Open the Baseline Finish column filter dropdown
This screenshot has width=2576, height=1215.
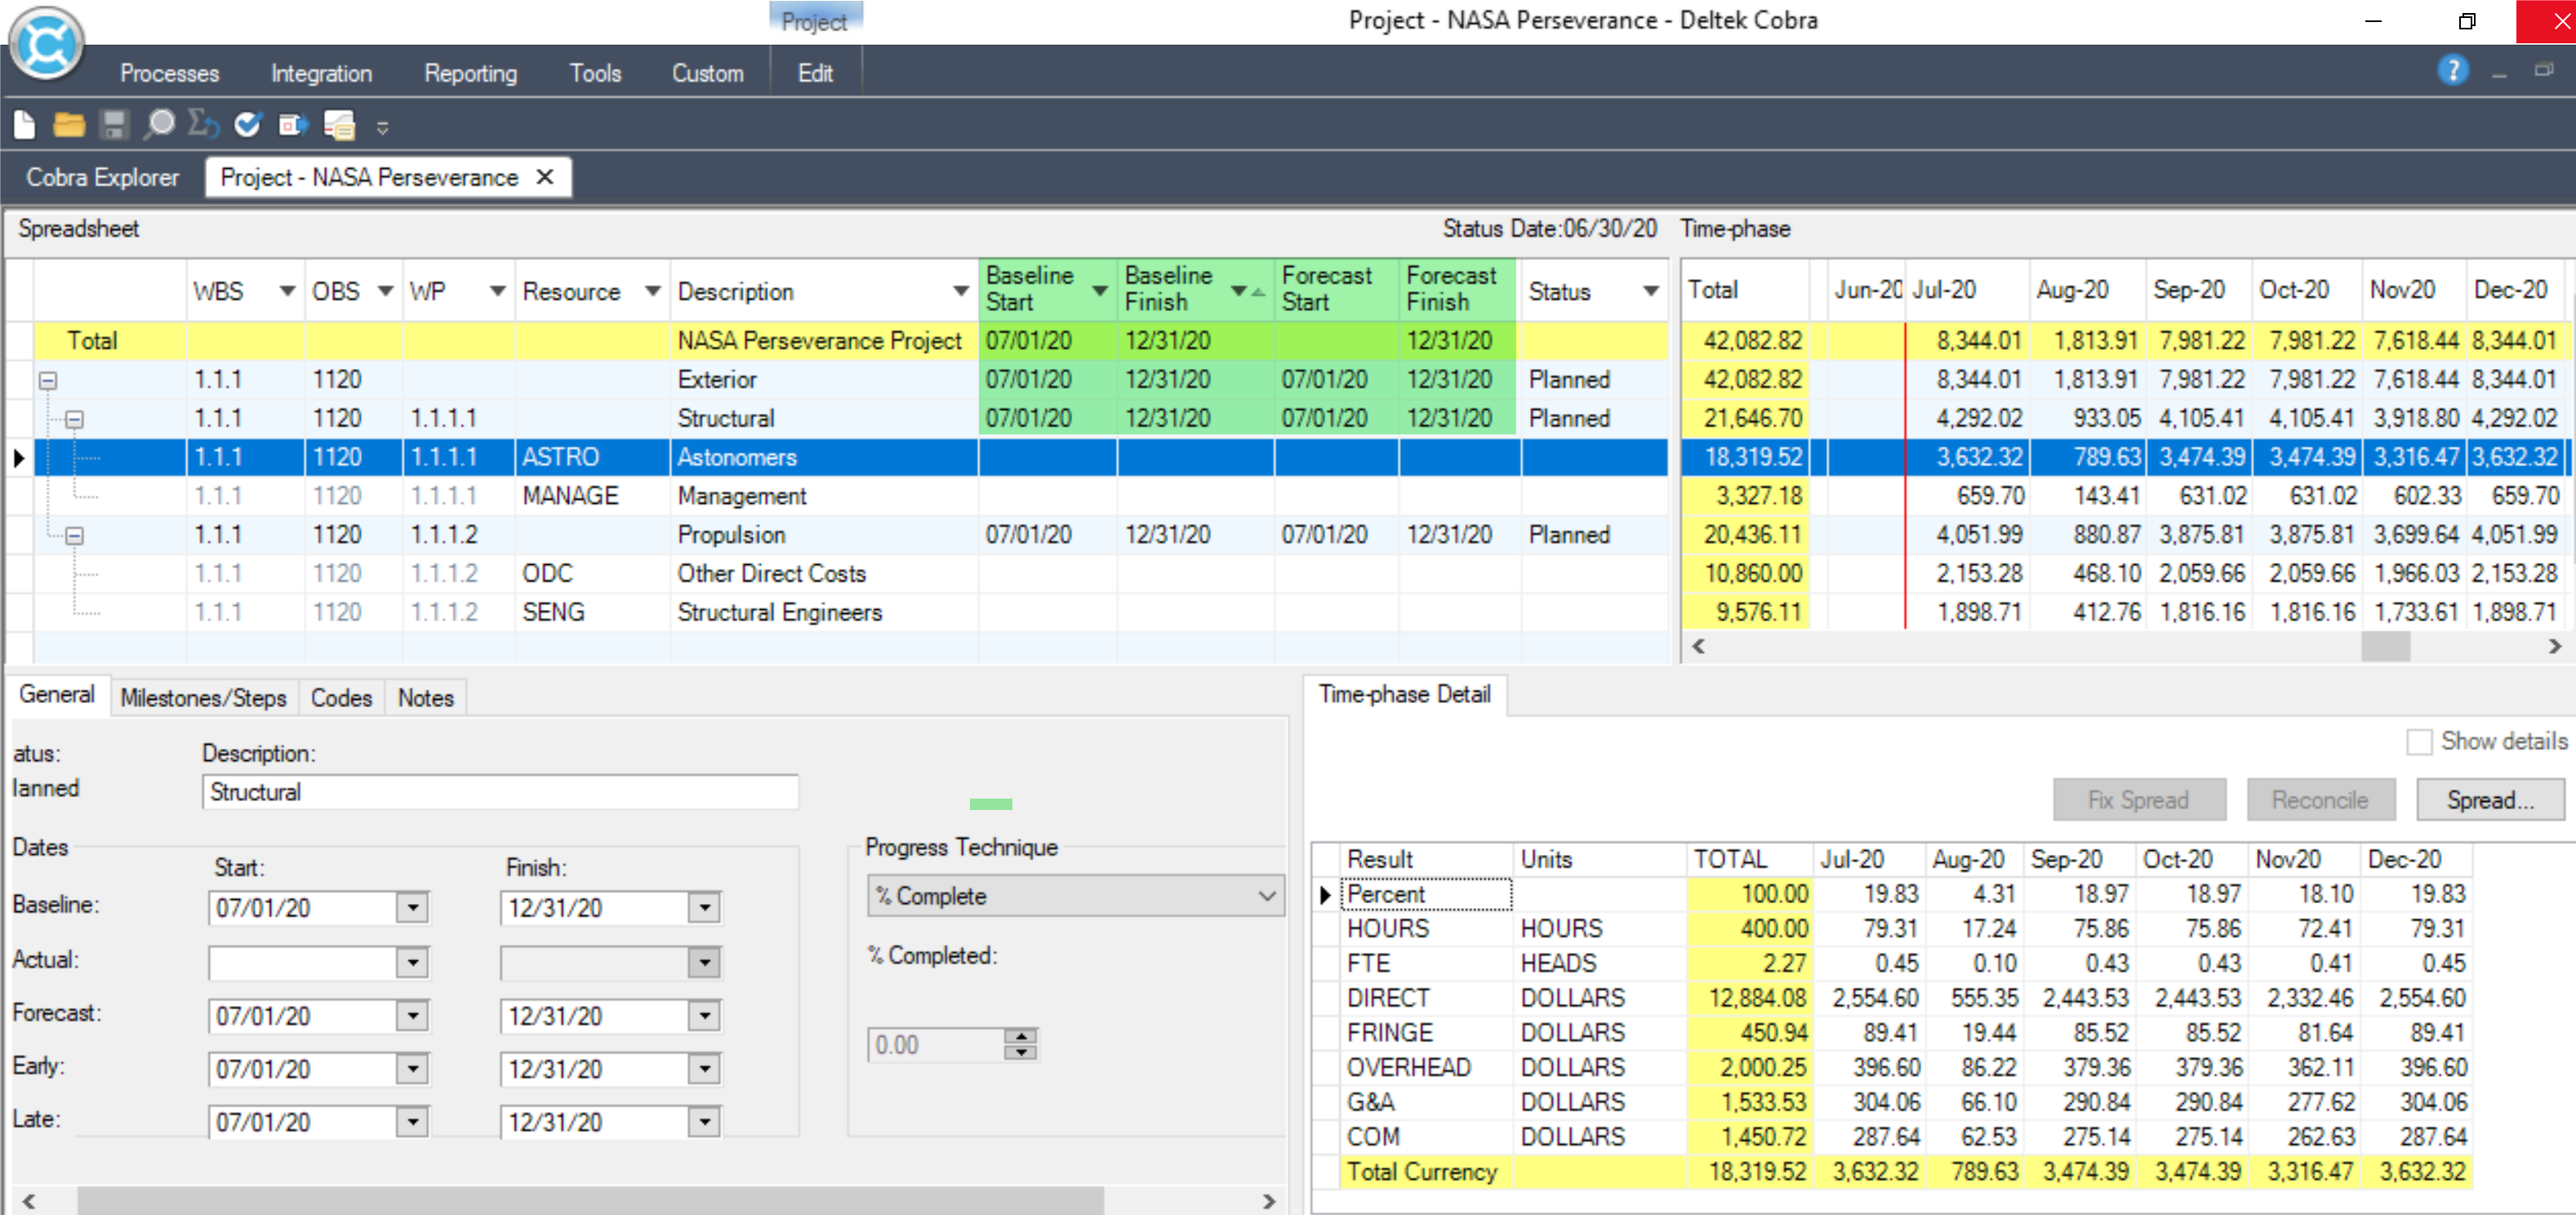1239,291
